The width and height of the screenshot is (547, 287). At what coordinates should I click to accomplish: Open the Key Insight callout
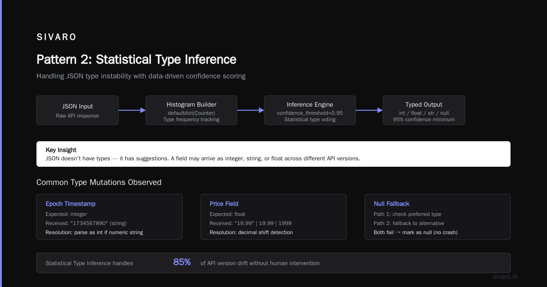[273, 154]
